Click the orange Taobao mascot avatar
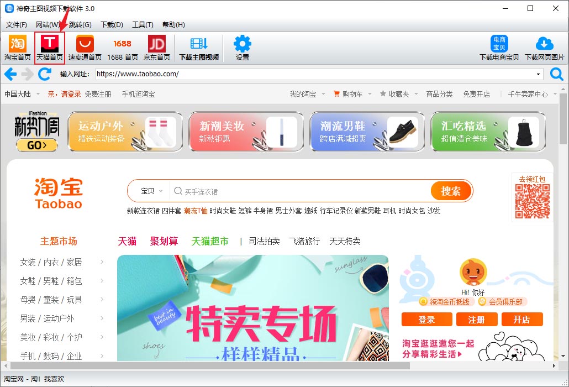 click(473, 272)
